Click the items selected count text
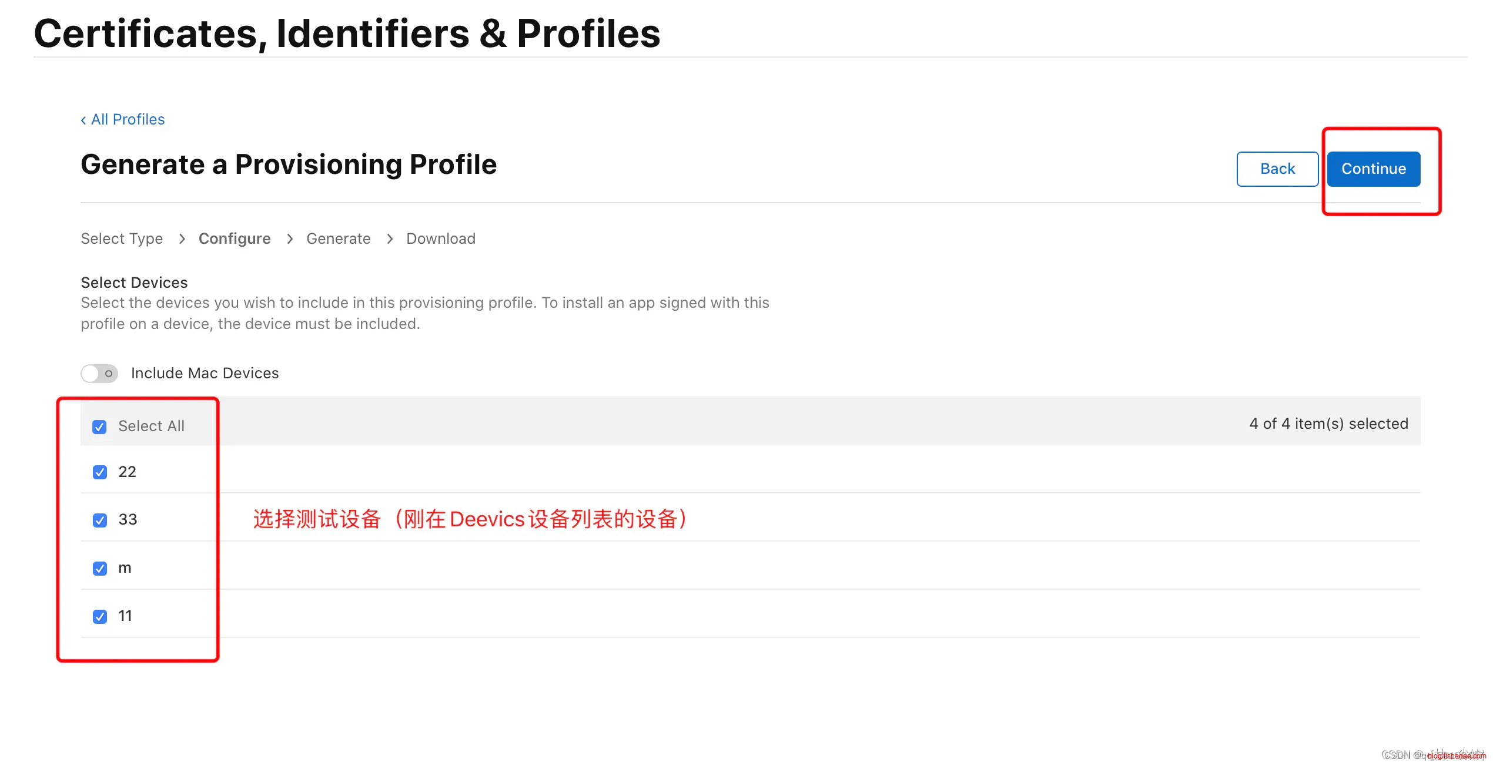The image size is (1493, 766). 1328,424
